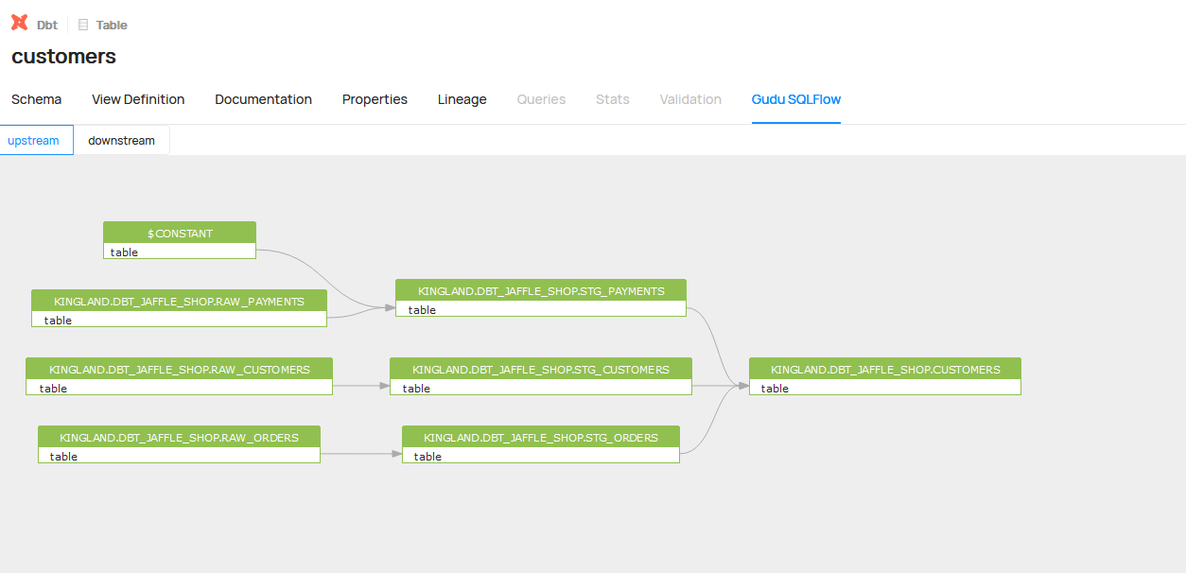Expand the RAW_PAYMENTS table row
The height and width of the screenshot is (573, 1186).
179,320
